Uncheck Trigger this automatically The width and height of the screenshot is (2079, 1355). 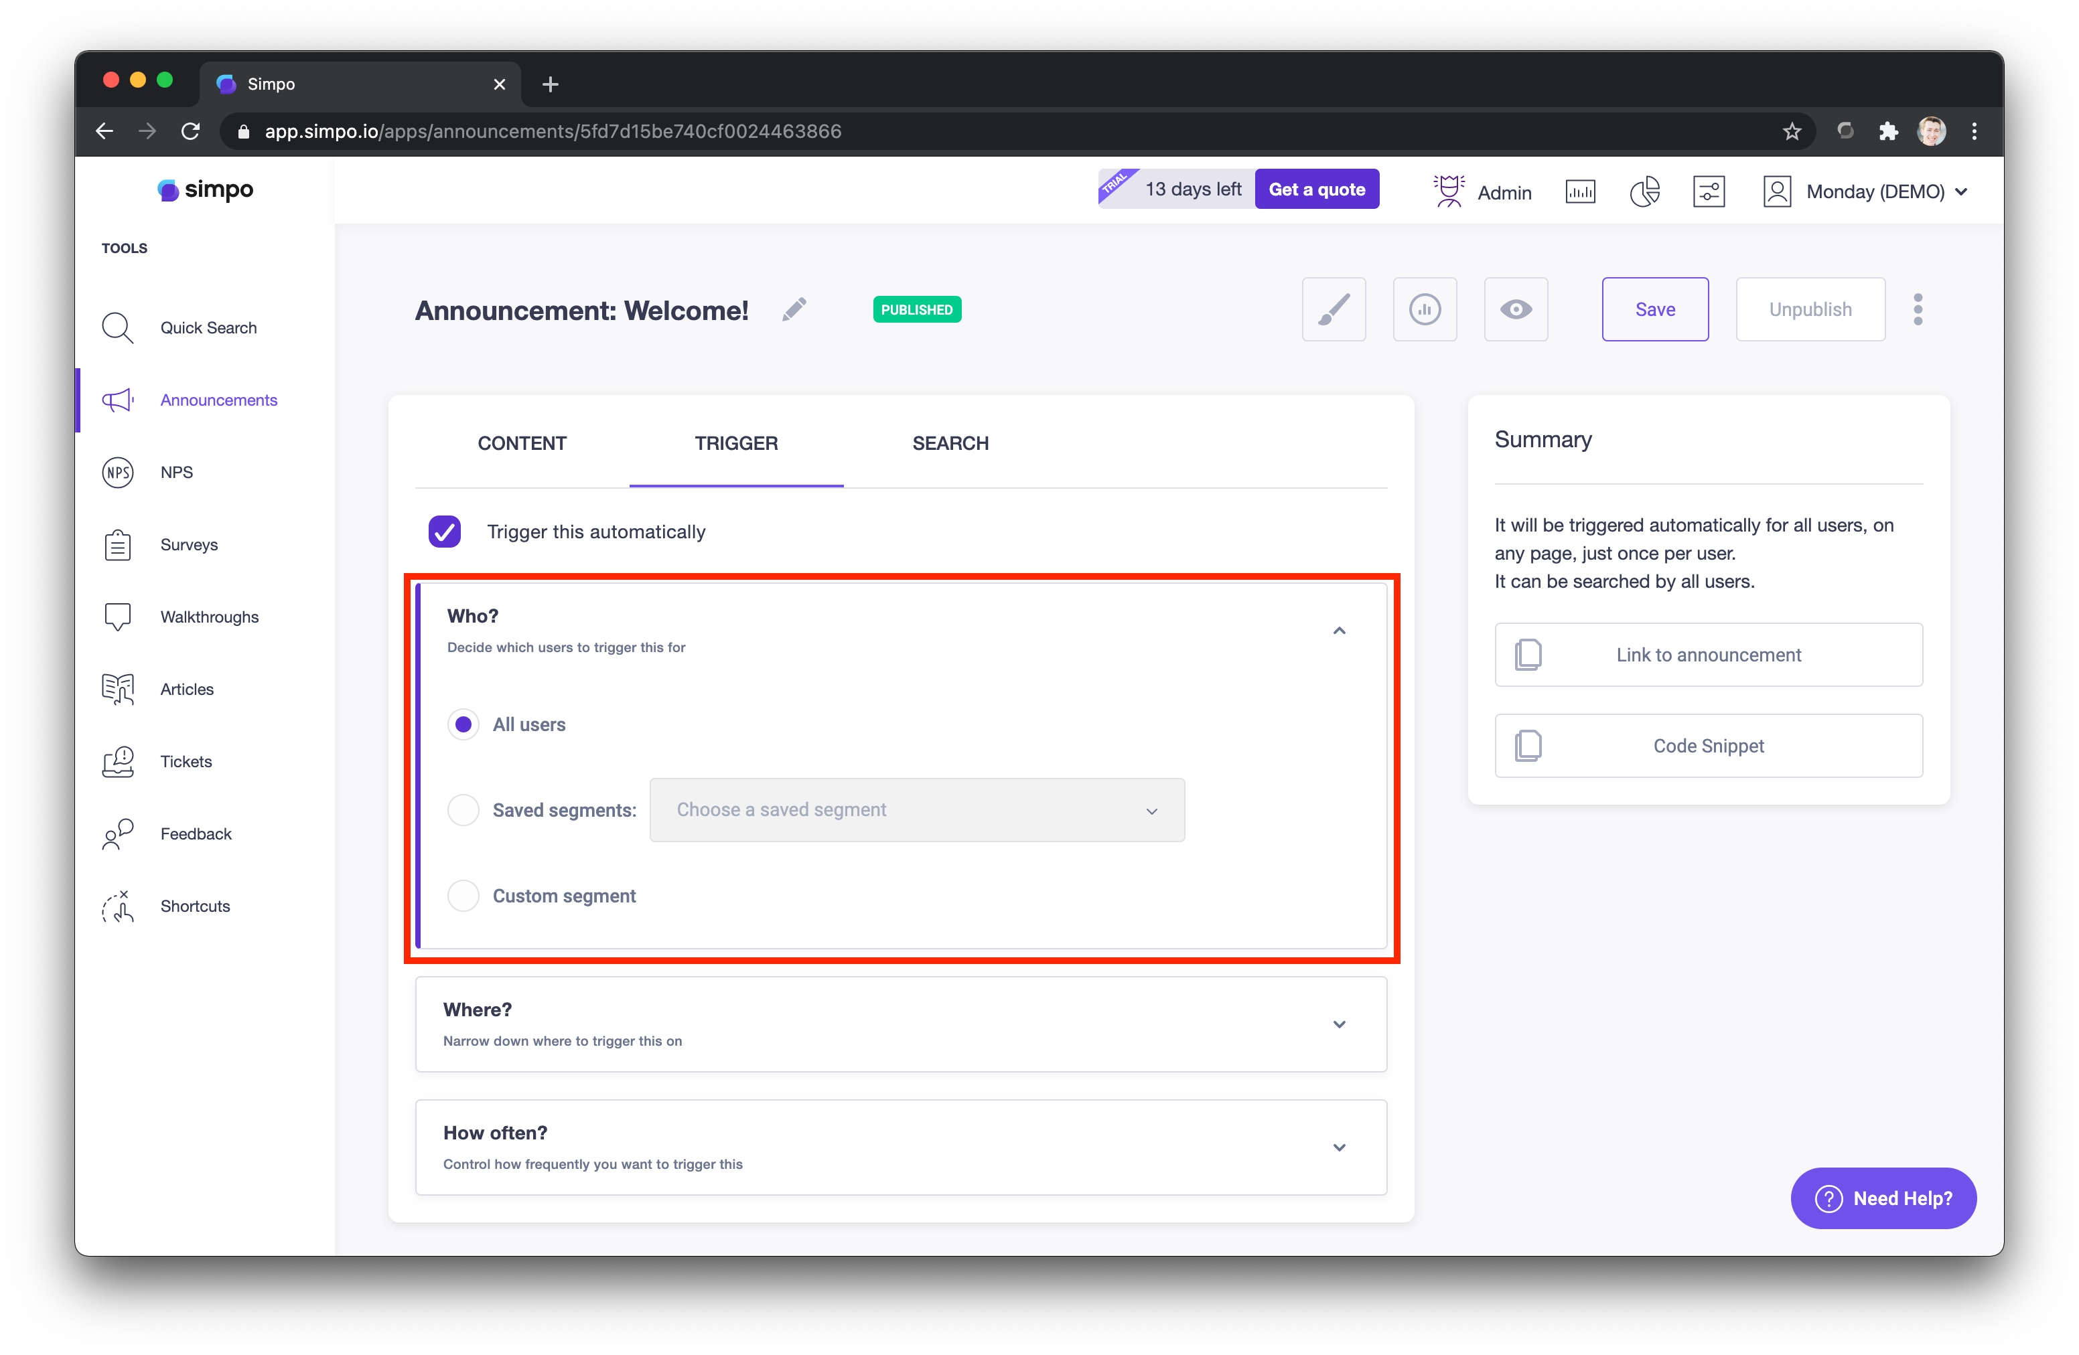445,532
